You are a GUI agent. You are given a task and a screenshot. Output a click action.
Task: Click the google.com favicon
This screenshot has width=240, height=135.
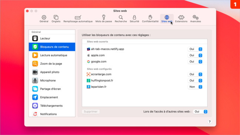pyautogui.click(x=89, y=62)
